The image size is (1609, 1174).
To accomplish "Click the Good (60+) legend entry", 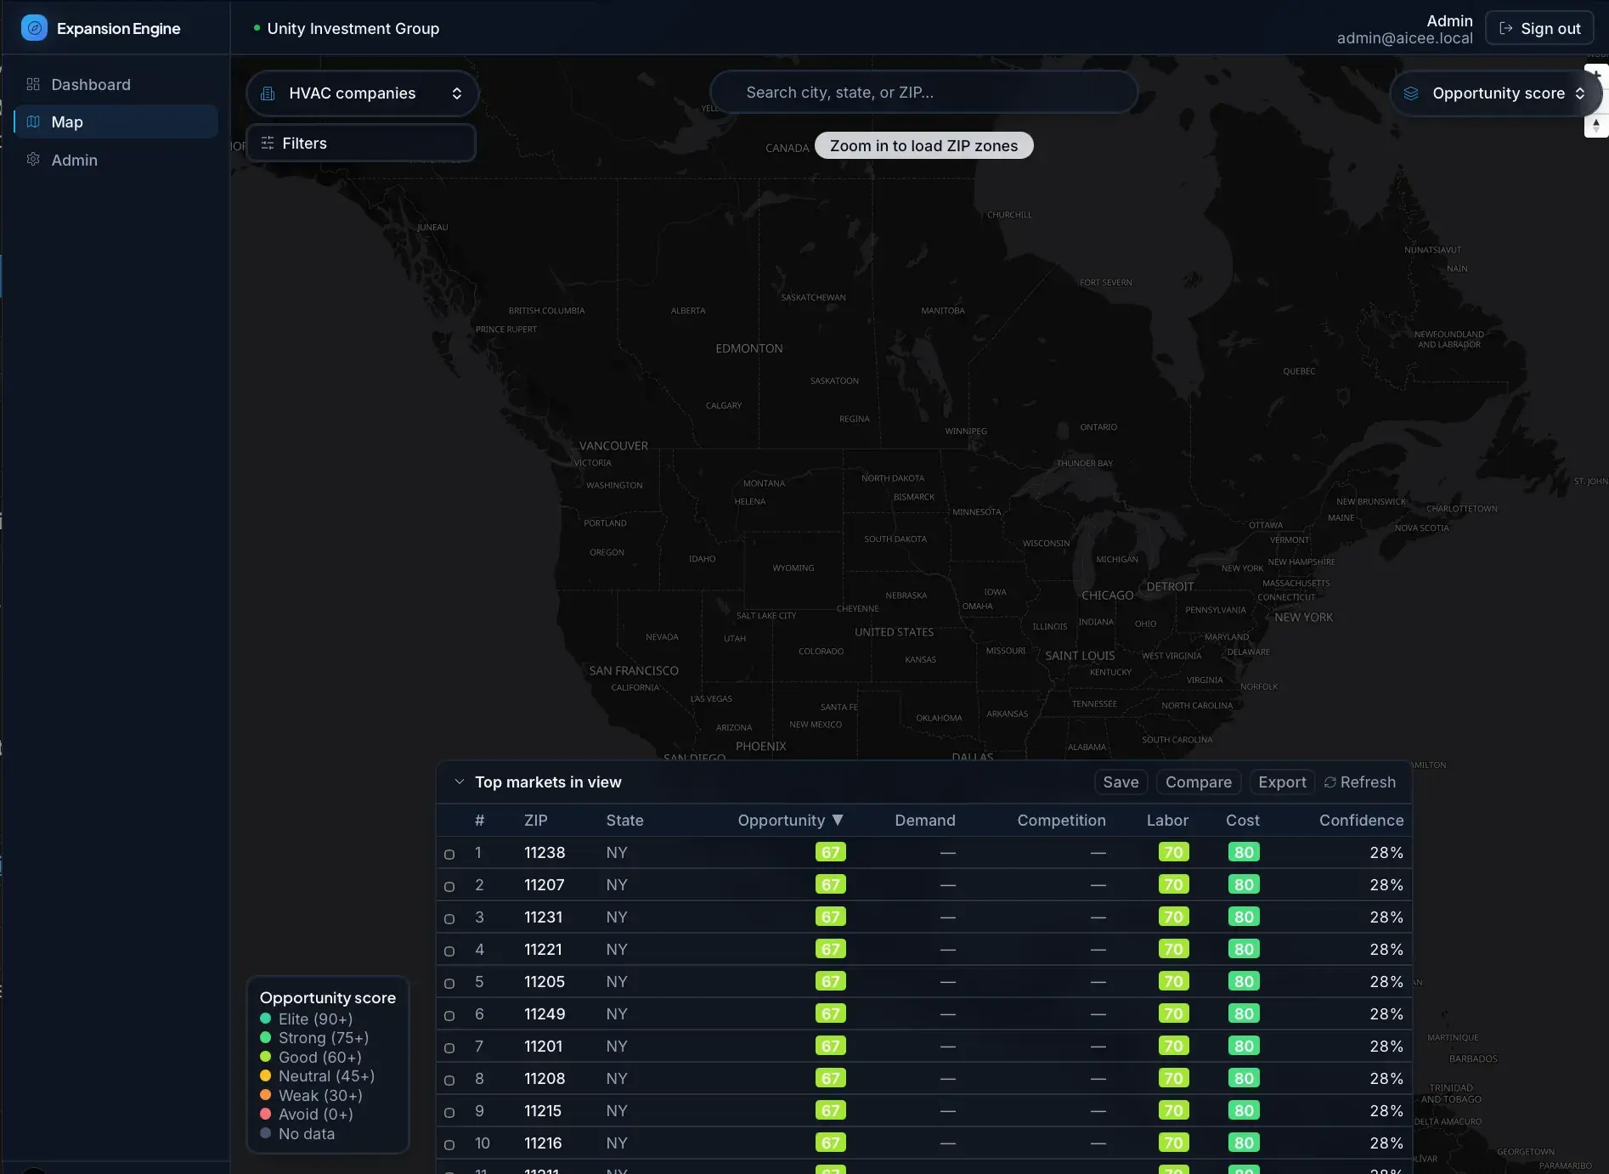I will click(x=311, y=1057).
